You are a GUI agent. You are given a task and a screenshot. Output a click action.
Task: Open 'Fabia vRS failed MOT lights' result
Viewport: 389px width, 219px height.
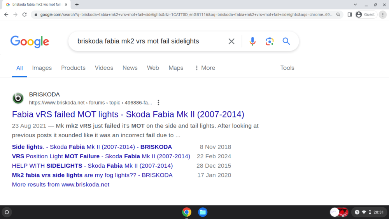(x=128, y=114)
